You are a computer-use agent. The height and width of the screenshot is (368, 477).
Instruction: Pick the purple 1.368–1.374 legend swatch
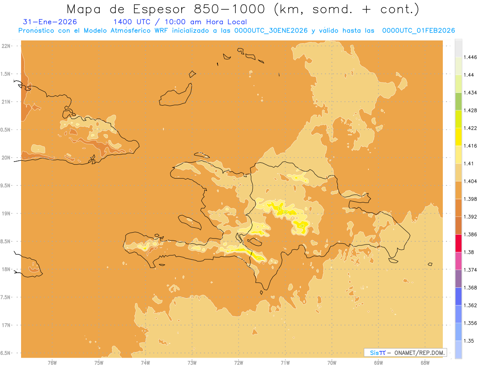click(x=458, y=279)
